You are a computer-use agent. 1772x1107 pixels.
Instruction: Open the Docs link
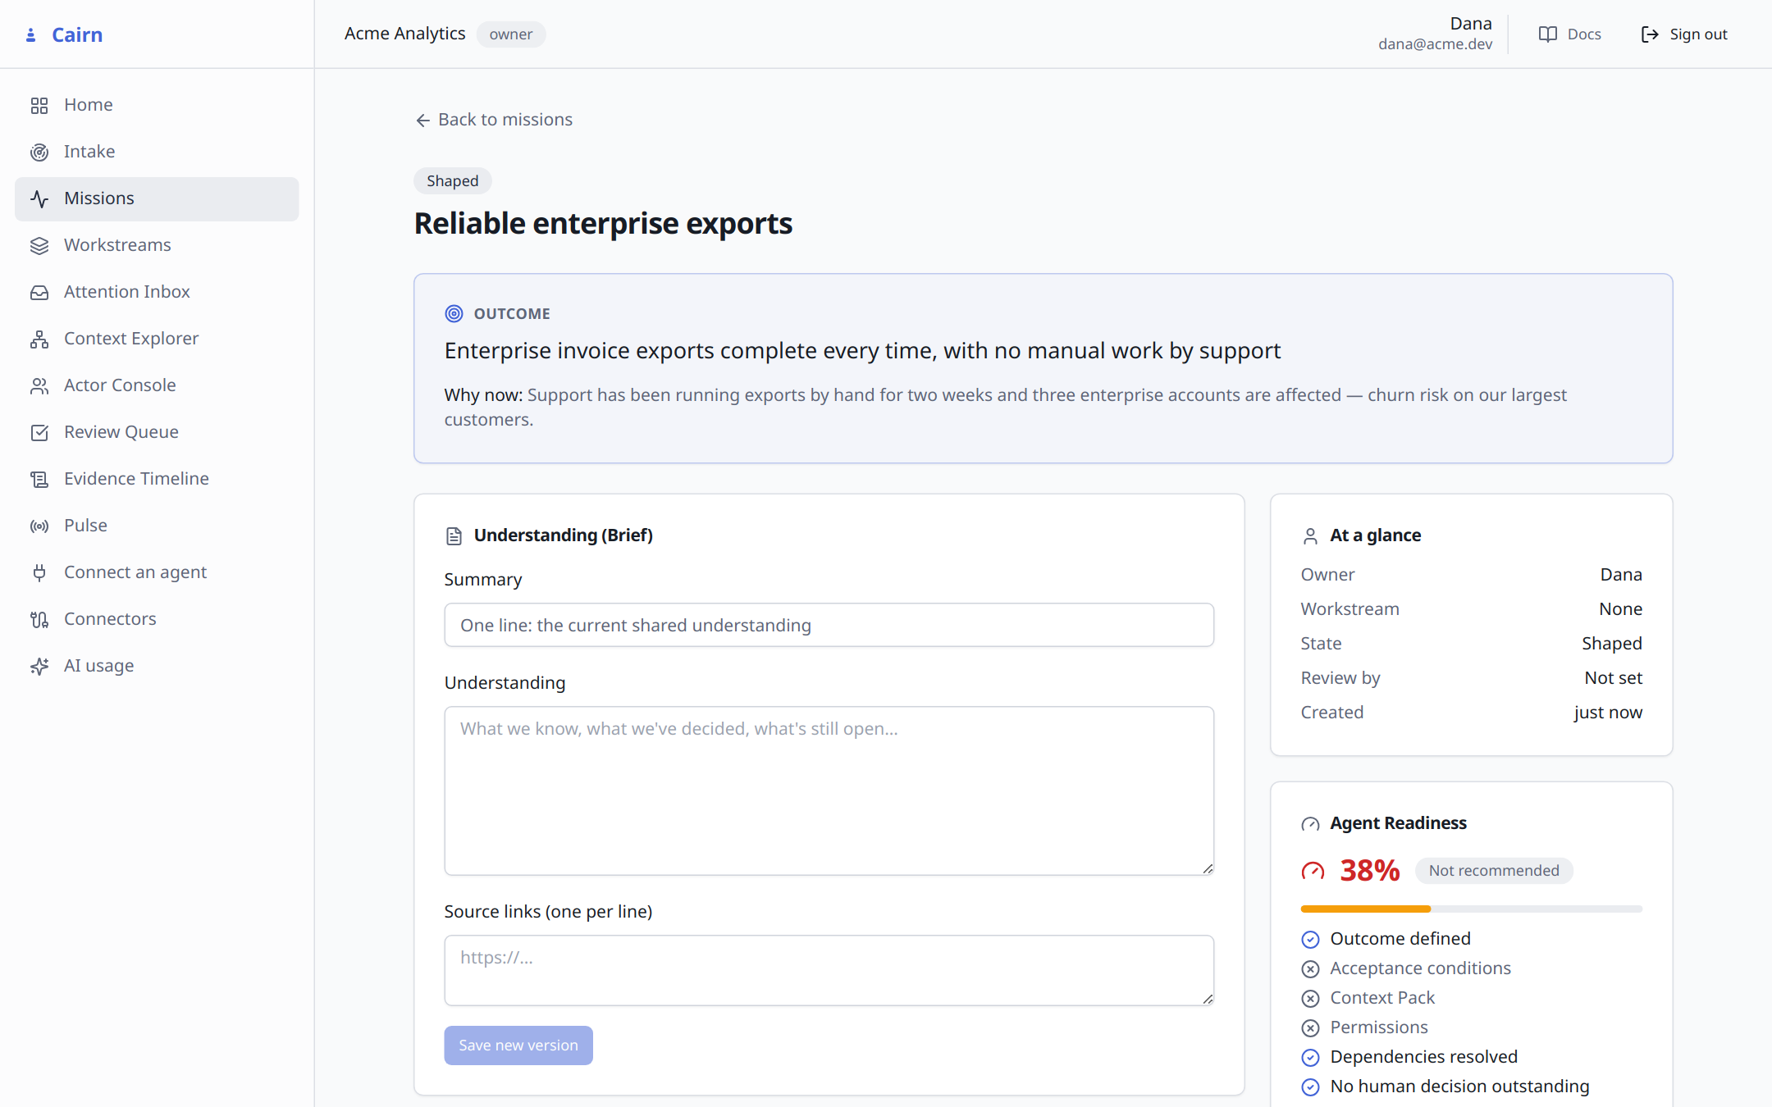pos(1570,34)
